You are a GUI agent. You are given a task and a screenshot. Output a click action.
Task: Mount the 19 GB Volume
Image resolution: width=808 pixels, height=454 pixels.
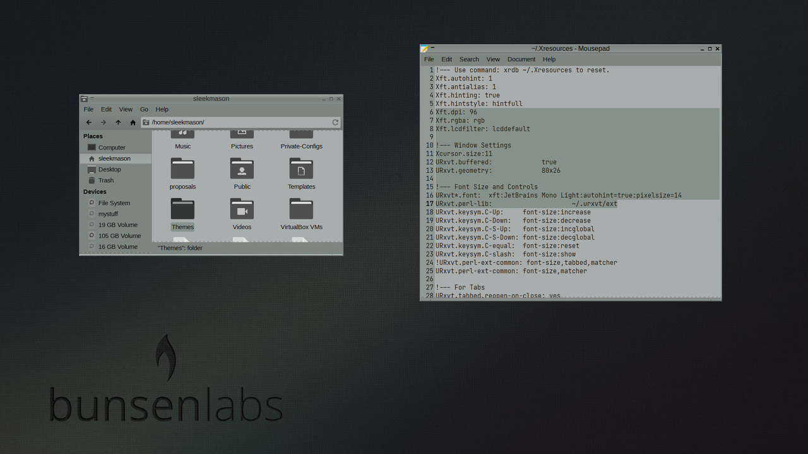coord(116,225)
